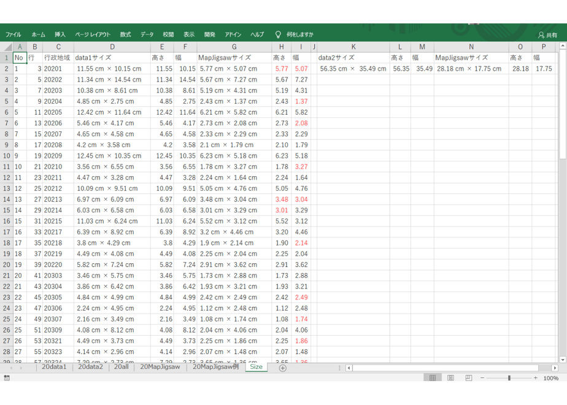Click the Share person icon
Image resolution: width=567 pixels, height=405 pixels.
point(541,35)
